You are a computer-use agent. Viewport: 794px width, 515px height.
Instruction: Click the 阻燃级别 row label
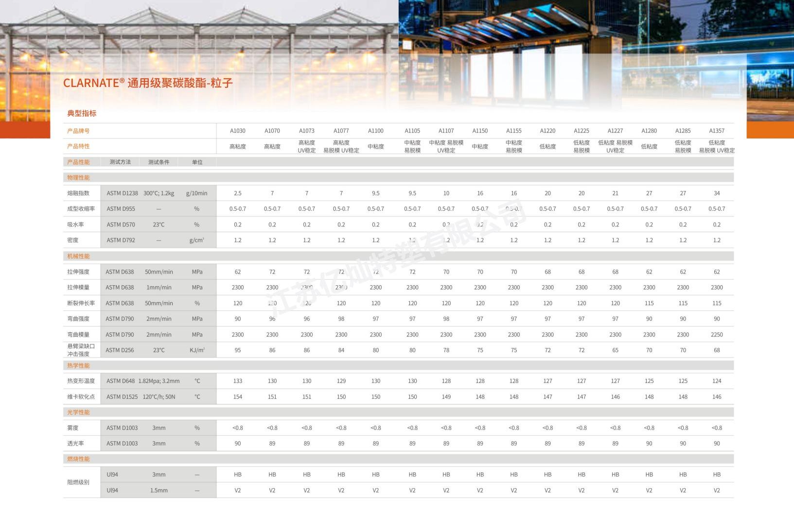click(x=78, y=482)
